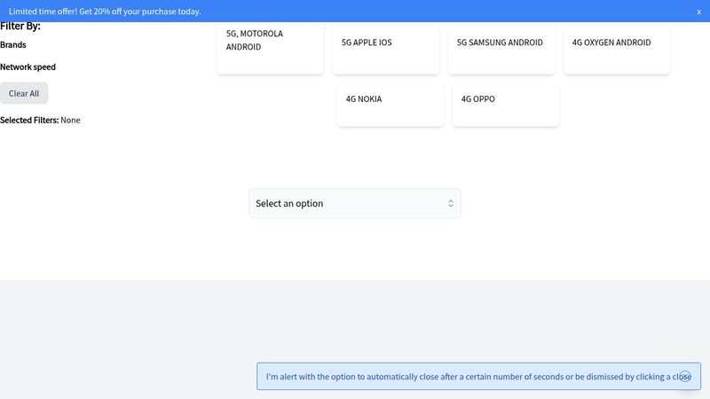Dismiss the blue alert via circled X icon
Image resolution: width=710 pixels, height=399 pixels.
coord(685,376)
